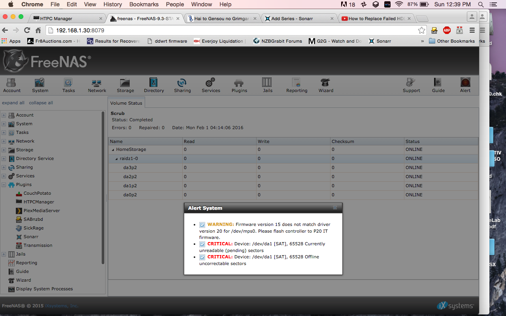The width and height of the screenshot is (506, 316).
Task: Expand the Storage tree node
Action: pyautogui.click(x=4, y=150)
